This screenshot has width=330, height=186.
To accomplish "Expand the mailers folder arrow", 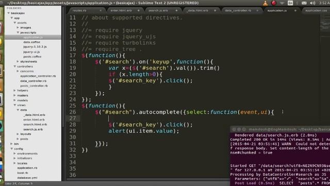I will point(15,95).
